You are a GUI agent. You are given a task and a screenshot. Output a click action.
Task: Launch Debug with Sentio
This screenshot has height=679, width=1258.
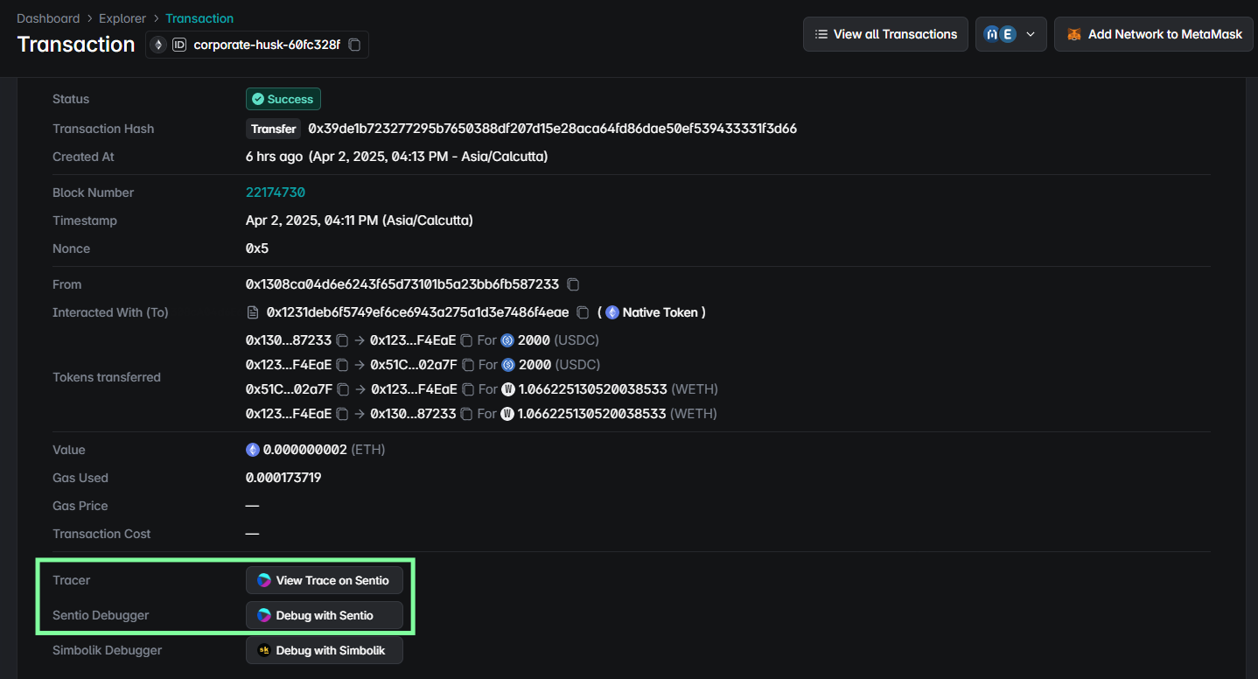[324, 615]
